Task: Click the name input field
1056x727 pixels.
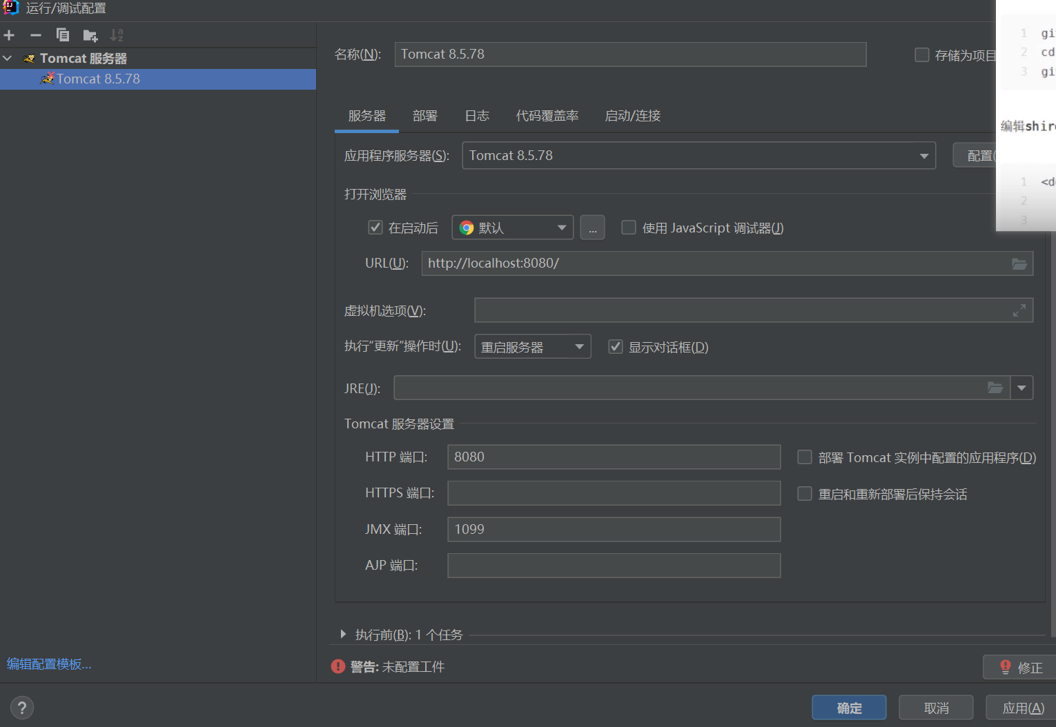Action: tap(630, 54)
